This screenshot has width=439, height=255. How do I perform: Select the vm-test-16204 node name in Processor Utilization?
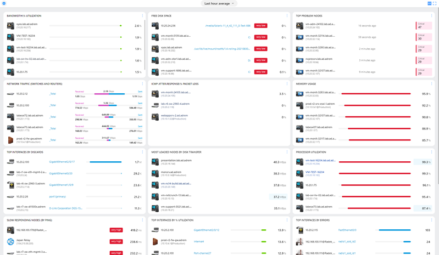[x=320, y=160]
